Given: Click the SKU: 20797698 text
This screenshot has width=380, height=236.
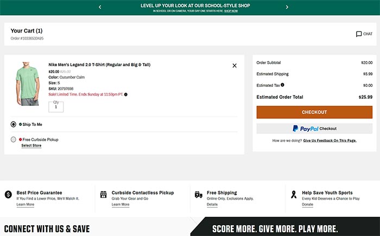Looking at the screenshot, I should coord(61,88).
